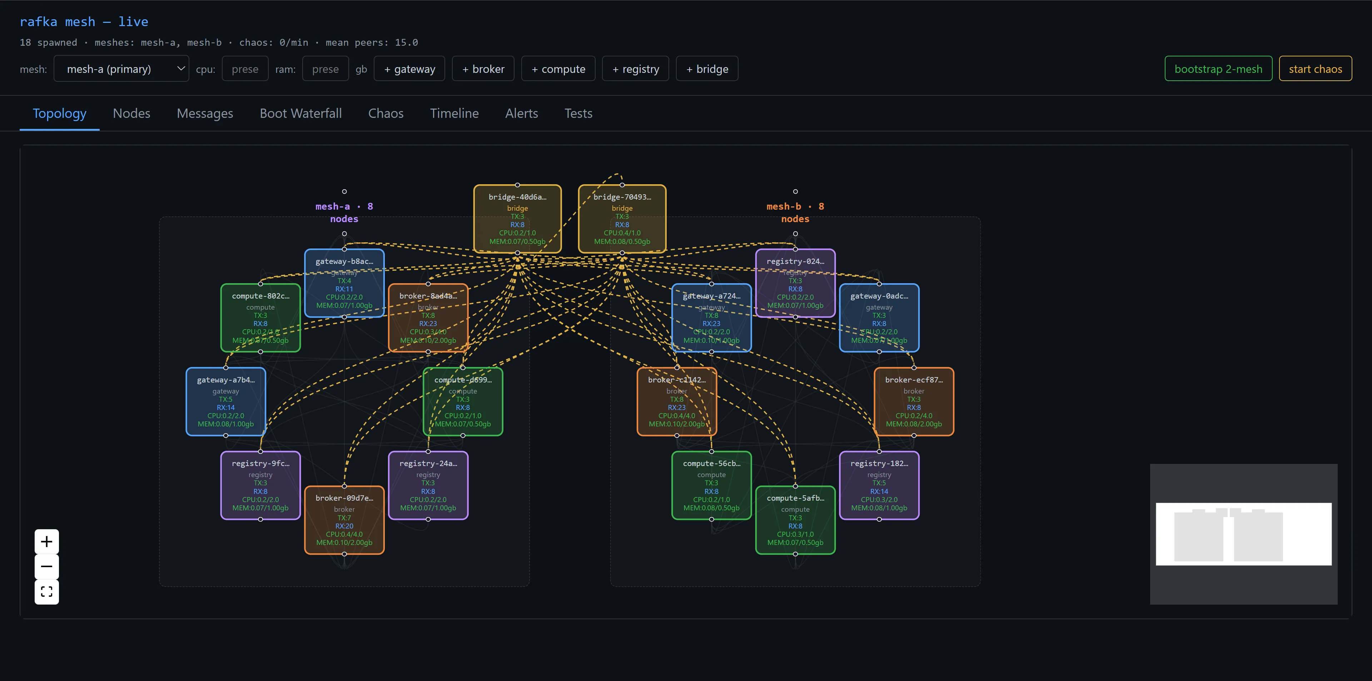Screen dimensions: 1372x681
Task: Add a registry node
Action: coord(635,69)
